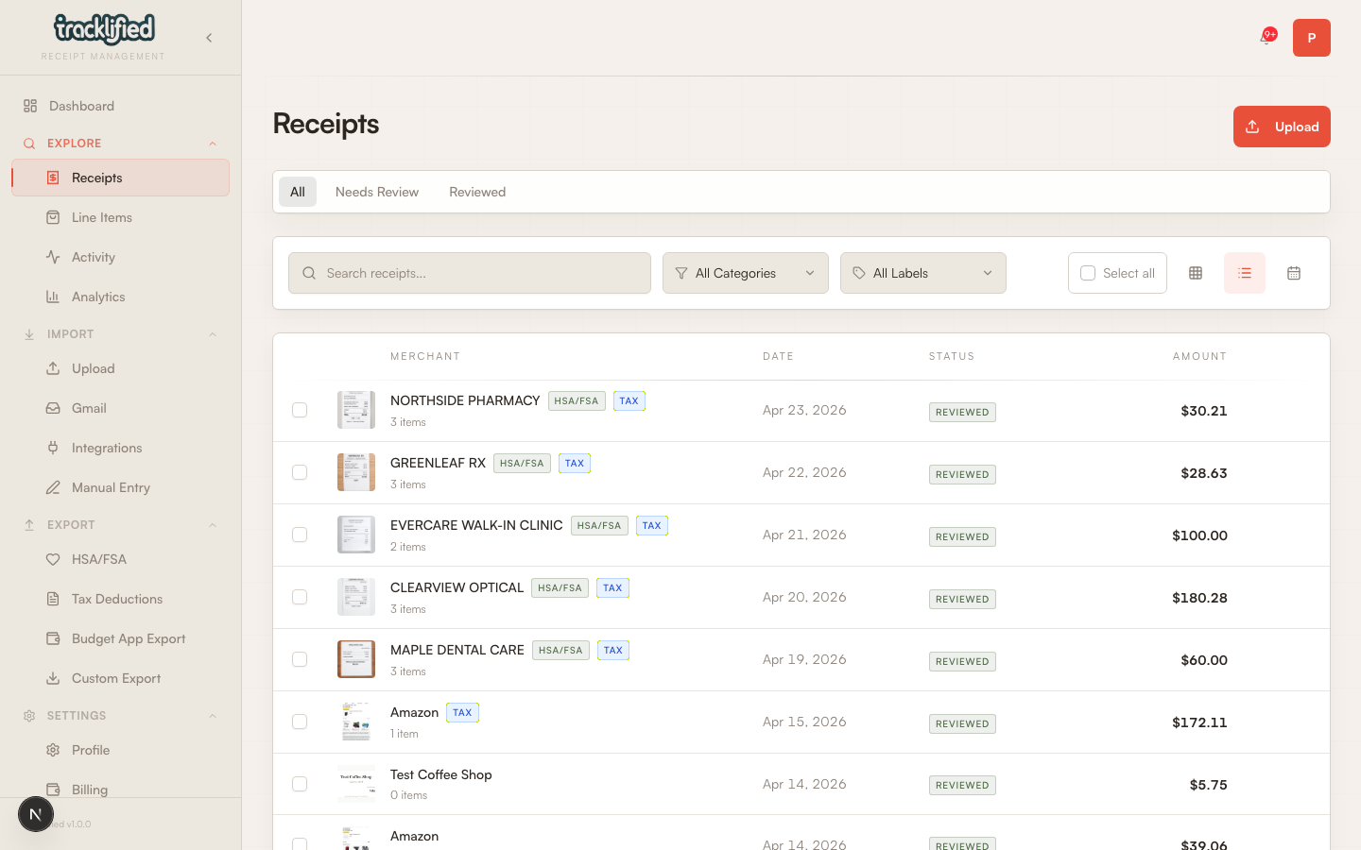Check the GREENLEAF RX row checkbox
The image size is (1361, 850).
(x=300, y=472)
